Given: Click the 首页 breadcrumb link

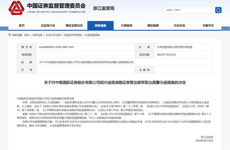Looking at the screenshot, I should tap(27, 35).
